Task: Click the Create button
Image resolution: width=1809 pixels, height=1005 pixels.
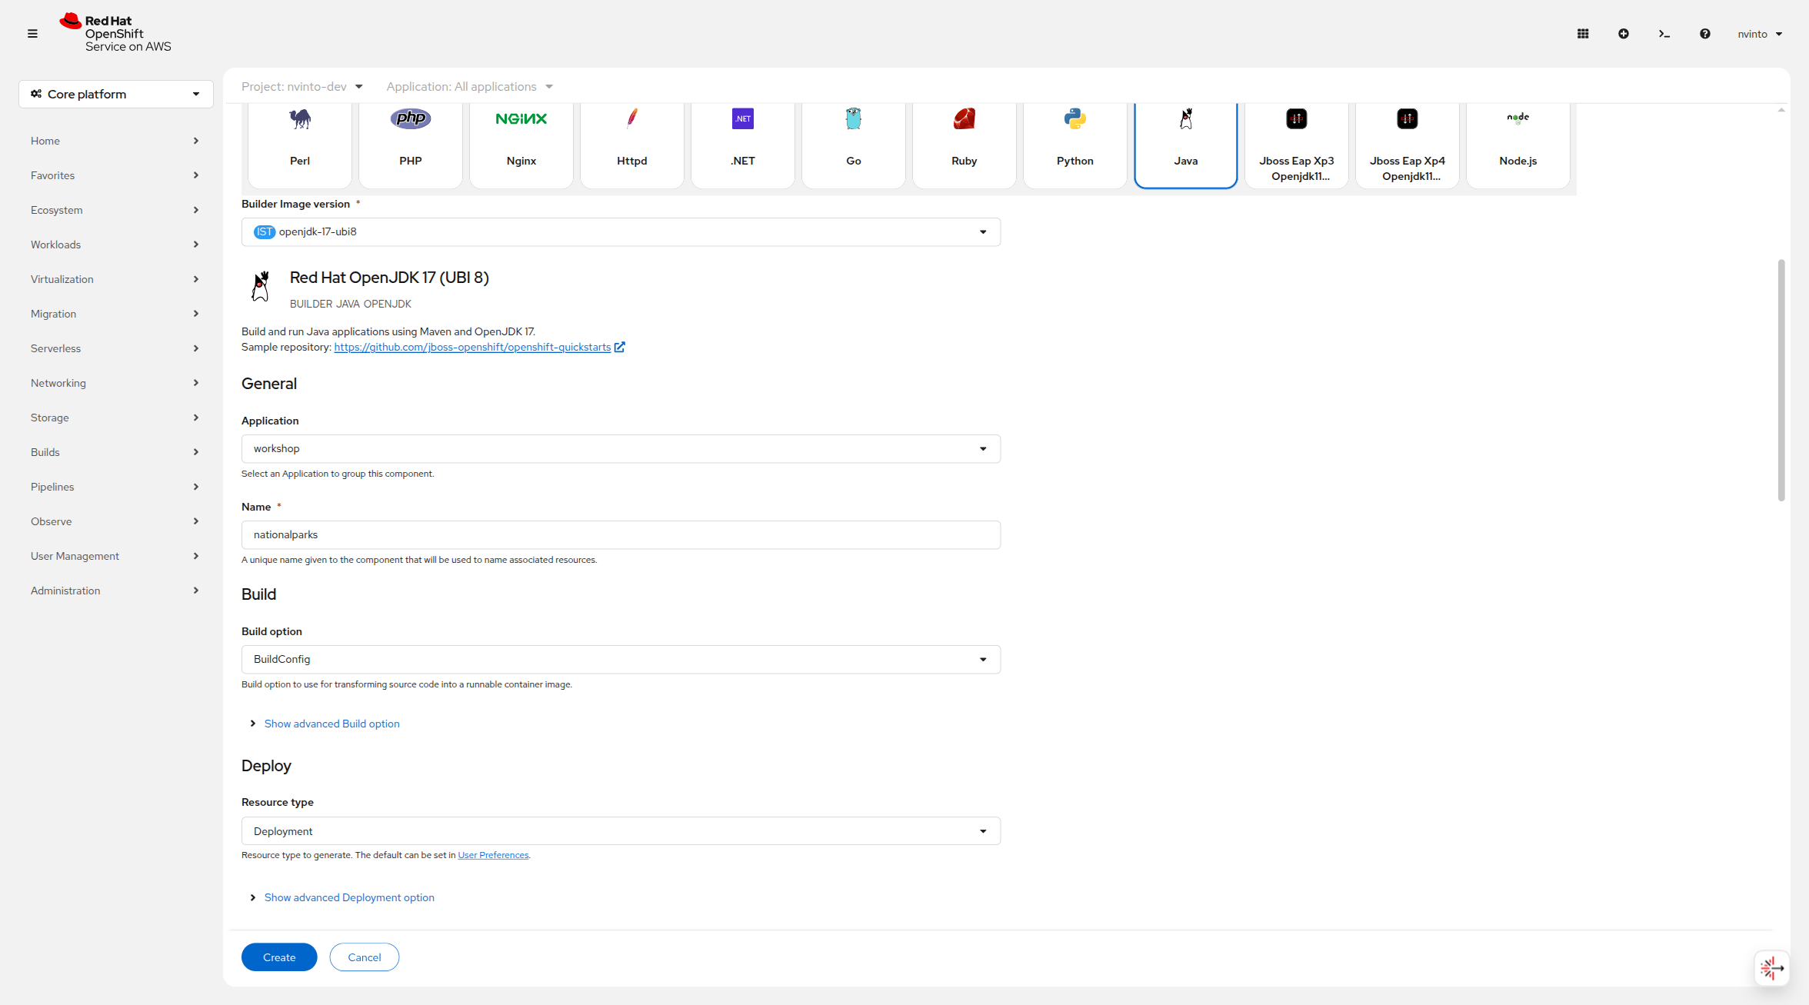Action: point(279,957)
